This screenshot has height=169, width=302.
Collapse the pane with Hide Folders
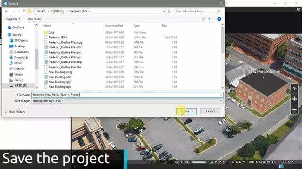click(15, 112)
